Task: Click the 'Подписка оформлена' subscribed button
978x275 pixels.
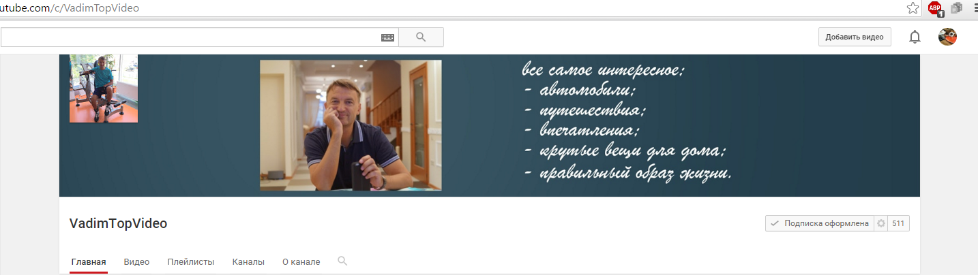Action: pos(820,223)
